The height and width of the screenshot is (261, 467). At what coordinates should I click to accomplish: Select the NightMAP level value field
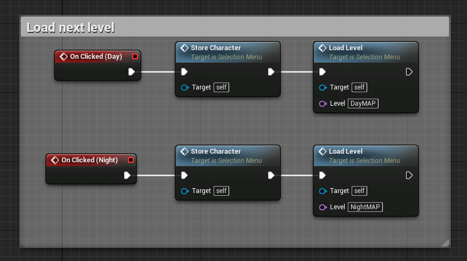[x=365, y=207]
